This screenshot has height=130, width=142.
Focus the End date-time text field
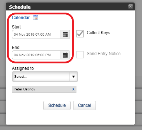(x=36, y=55)
